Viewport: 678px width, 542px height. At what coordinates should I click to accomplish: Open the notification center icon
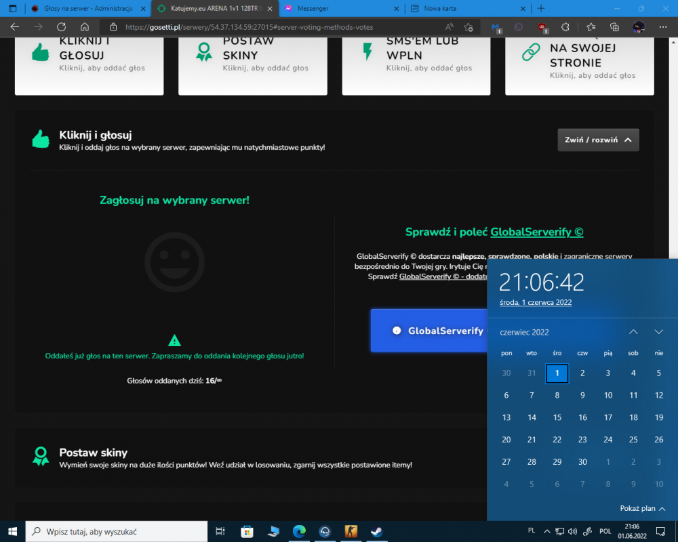point(660,531)
